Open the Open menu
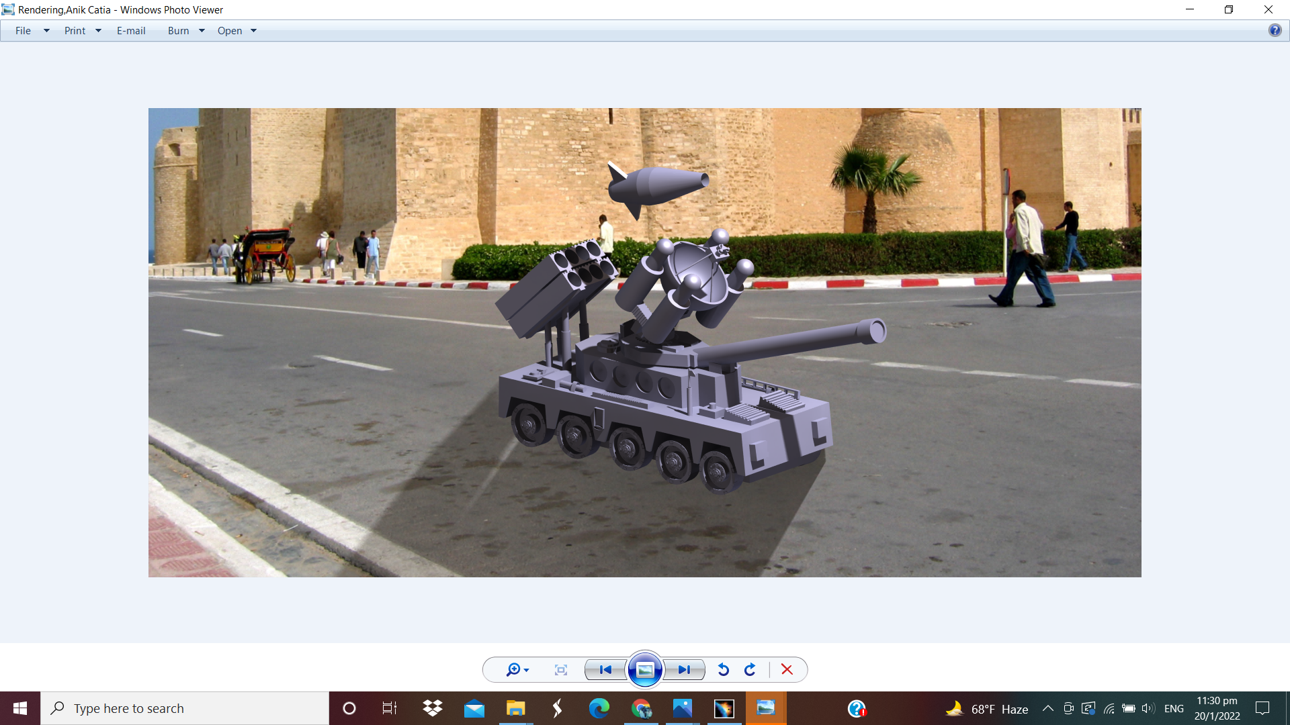The width and height of the screenshot is (1290, 725). 230,31
